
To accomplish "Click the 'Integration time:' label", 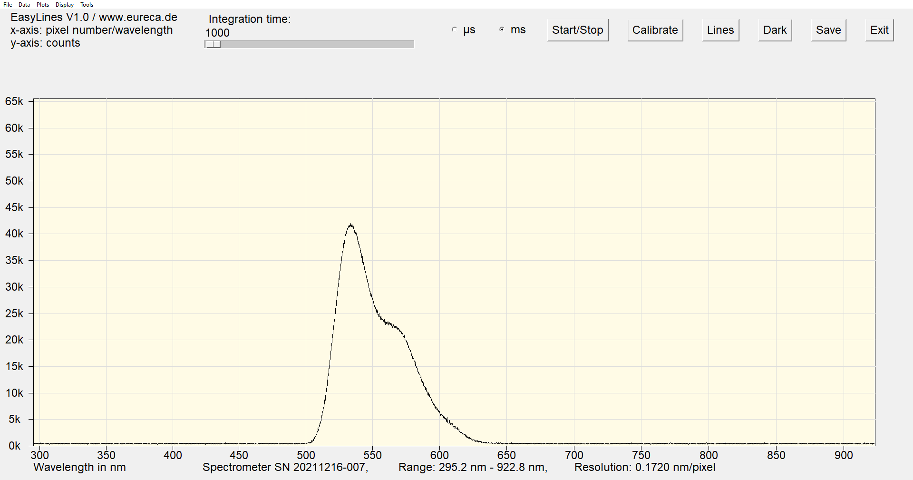I will (x=249, y=19).
